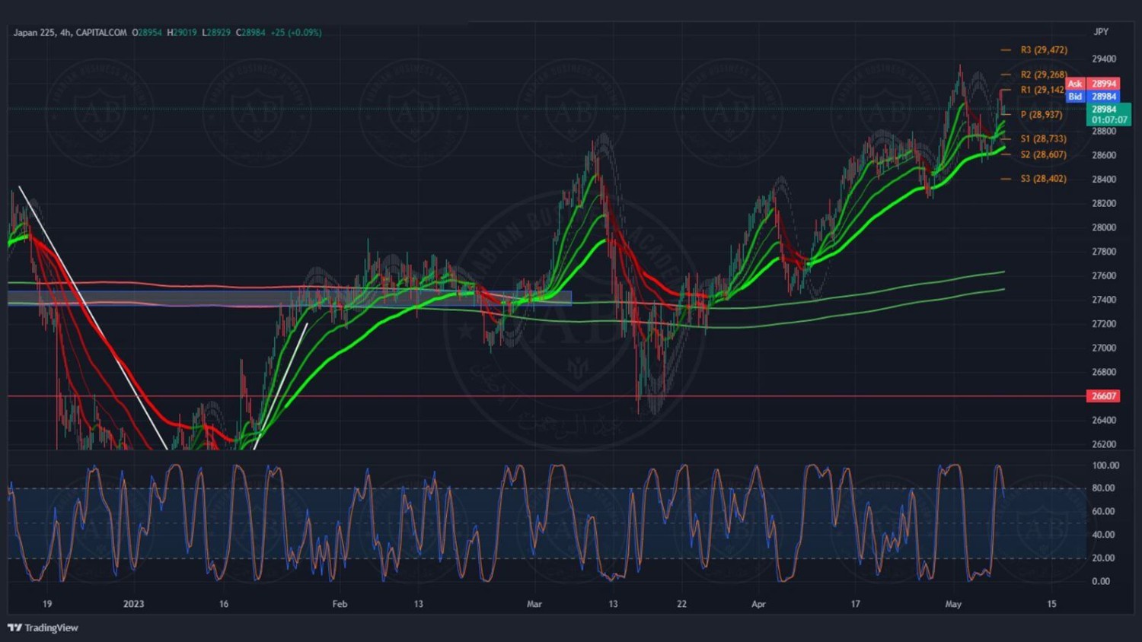1142x642 pixels.
Task: Click the TradingView logo
Action: (43, 628)
